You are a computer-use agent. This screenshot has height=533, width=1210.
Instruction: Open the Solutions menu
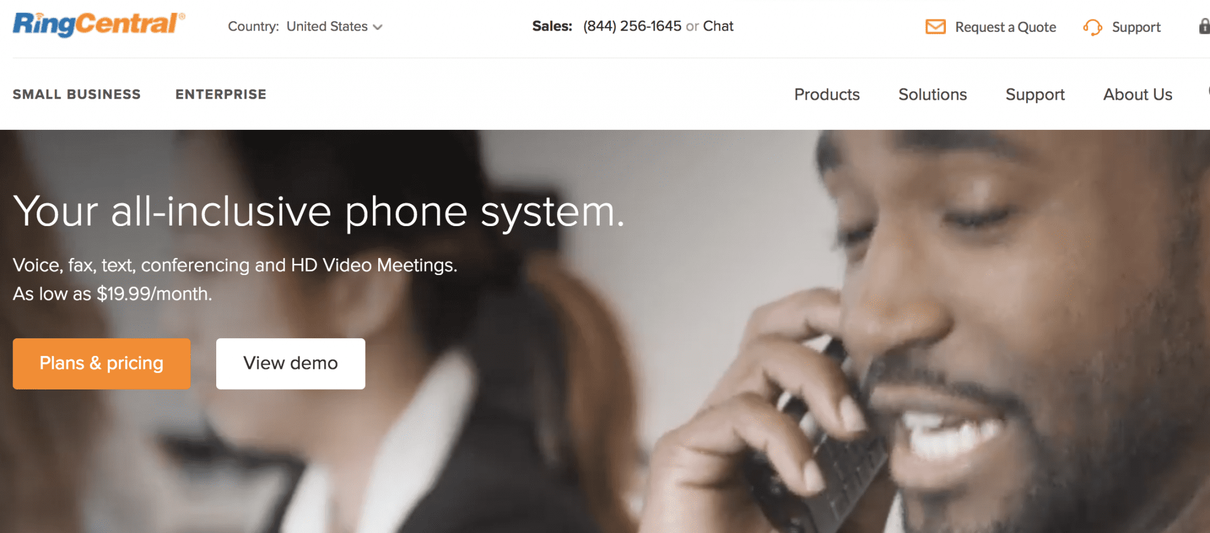932,94
